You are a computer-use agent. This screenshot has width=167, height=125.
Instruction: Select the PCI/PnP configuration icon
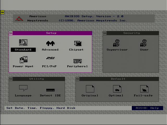pos(50,58)
